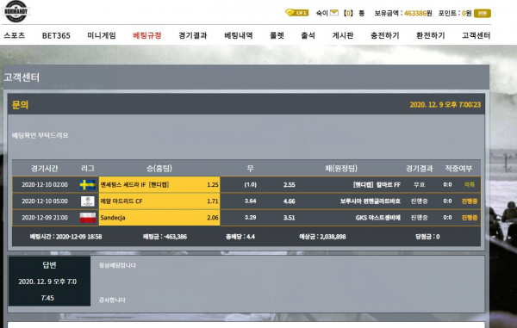
Task: Open the 출석 attendance page
Action: click(308, 35)
